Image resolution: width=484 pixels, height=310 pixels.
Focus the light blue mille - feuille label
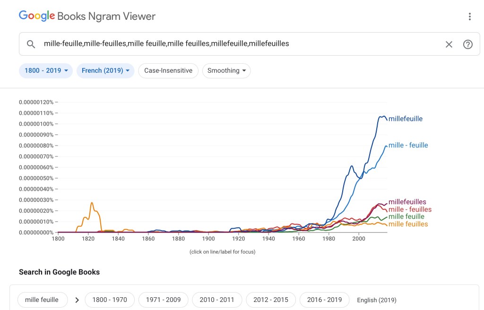(x=408, y=145)
